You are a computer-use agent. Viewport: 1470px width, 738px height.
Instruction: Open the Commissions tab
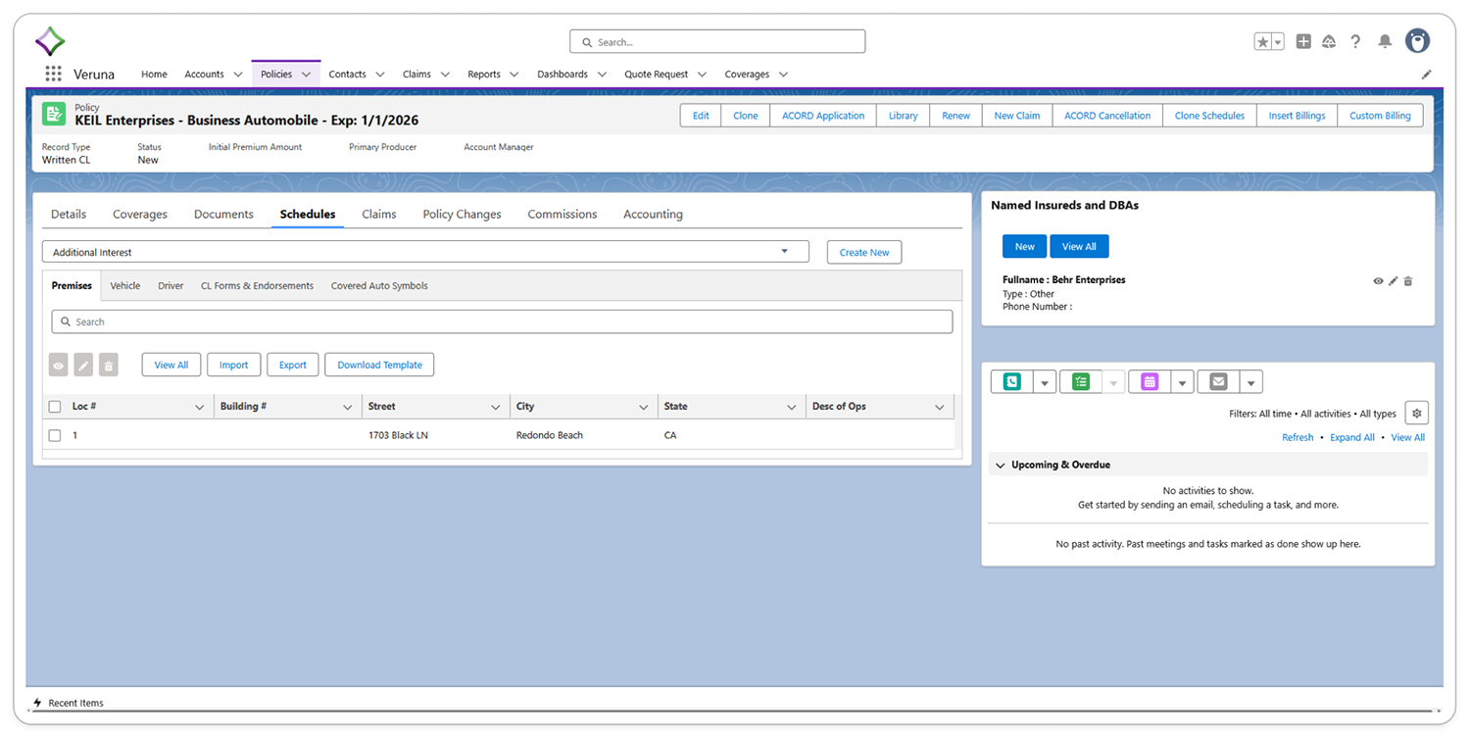(563, 214)
